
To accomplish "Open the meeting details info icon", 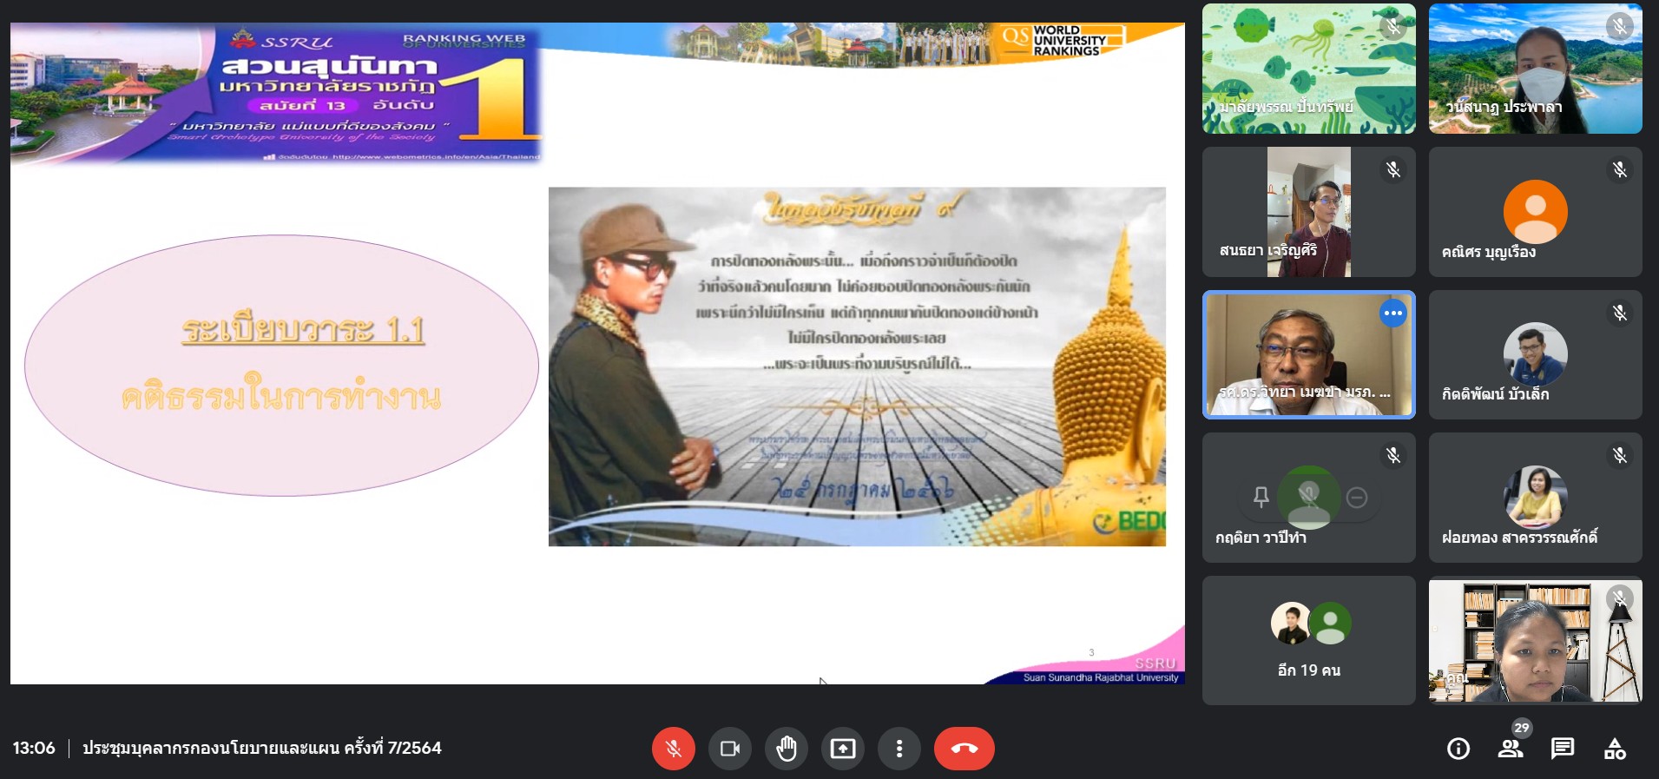I will (x=1458, y=749).
